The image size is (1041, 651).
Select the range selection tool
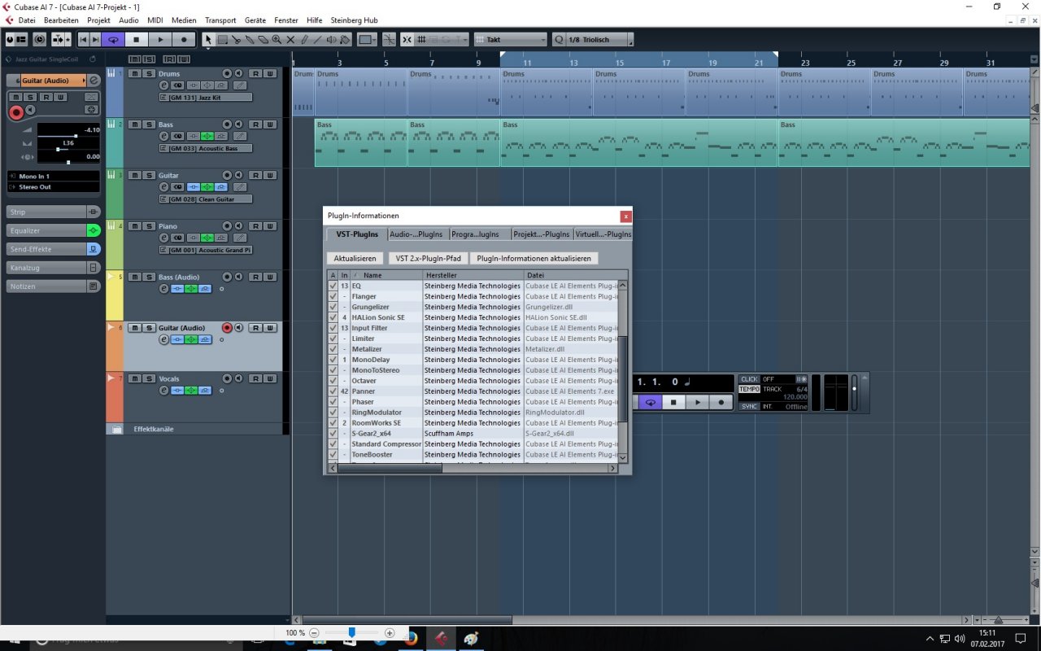(x=222, y=39)
